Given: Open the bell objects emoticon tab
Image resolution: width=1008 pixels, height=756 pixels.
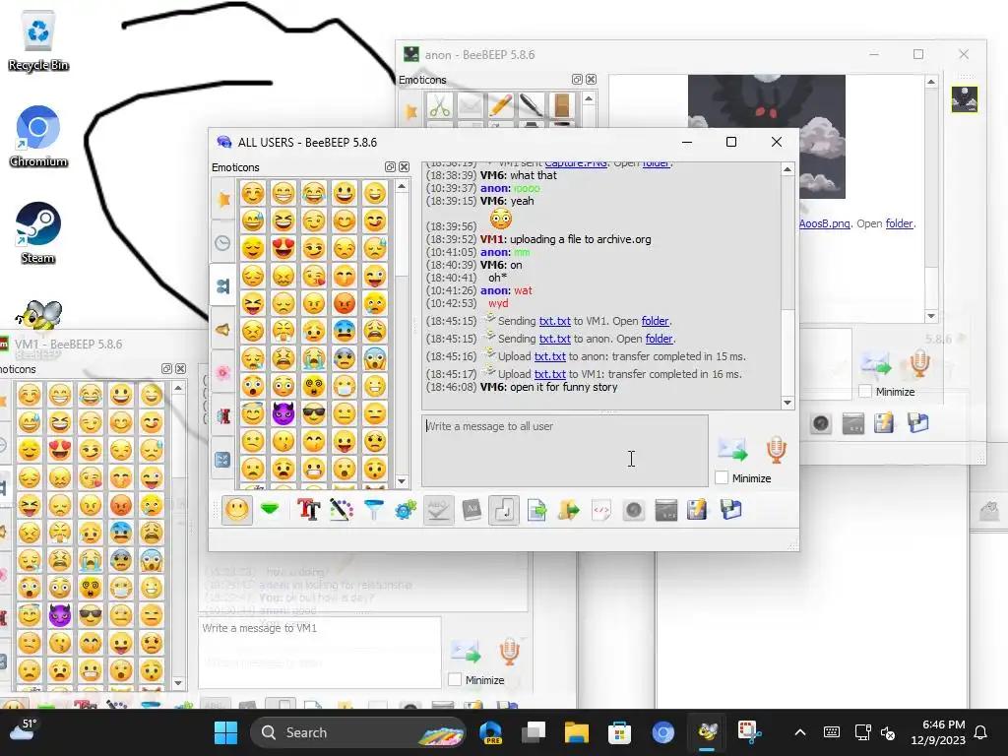Looking at the screenshot, I should click(x=223, y=330).
